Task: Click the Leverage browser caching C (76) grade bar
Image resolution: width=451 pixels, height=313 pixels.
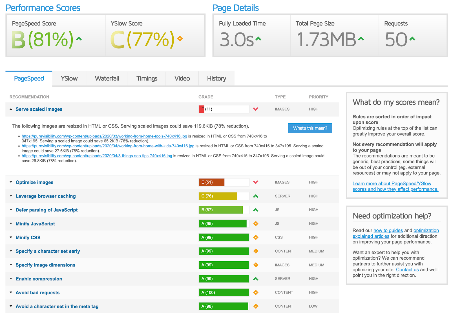Action: [224, 196]
